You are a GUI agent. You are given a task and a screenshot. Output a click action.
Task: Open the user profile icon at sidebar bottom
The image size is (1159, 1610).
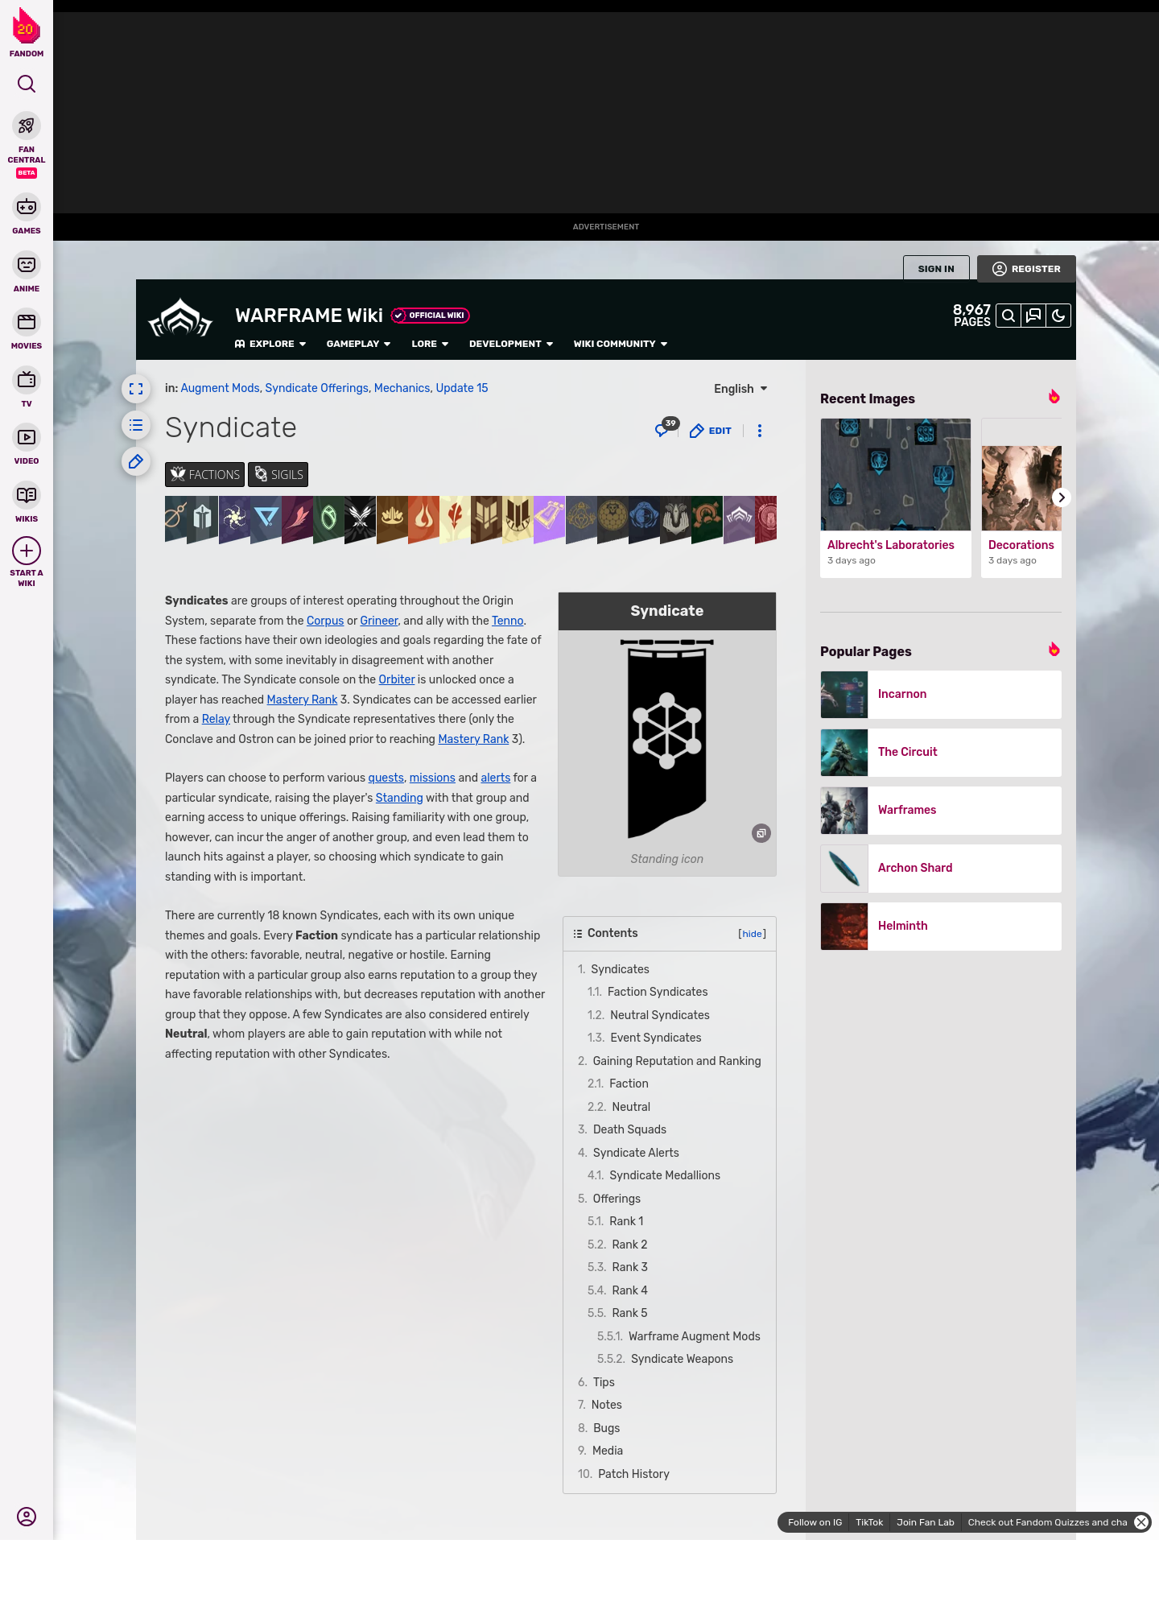coord(27,1517)
